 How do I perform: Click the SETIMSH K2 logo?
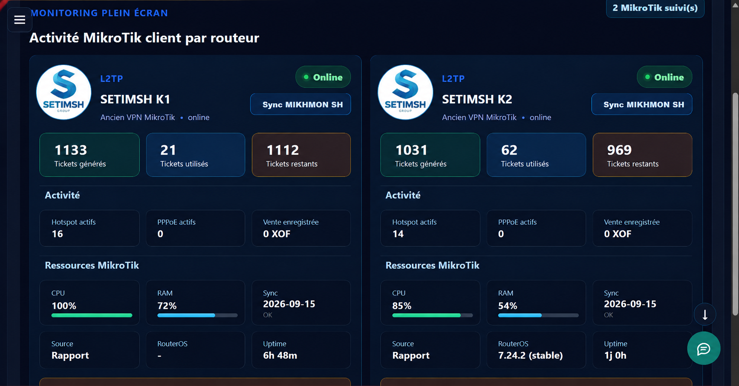click(x=405, y=92)
